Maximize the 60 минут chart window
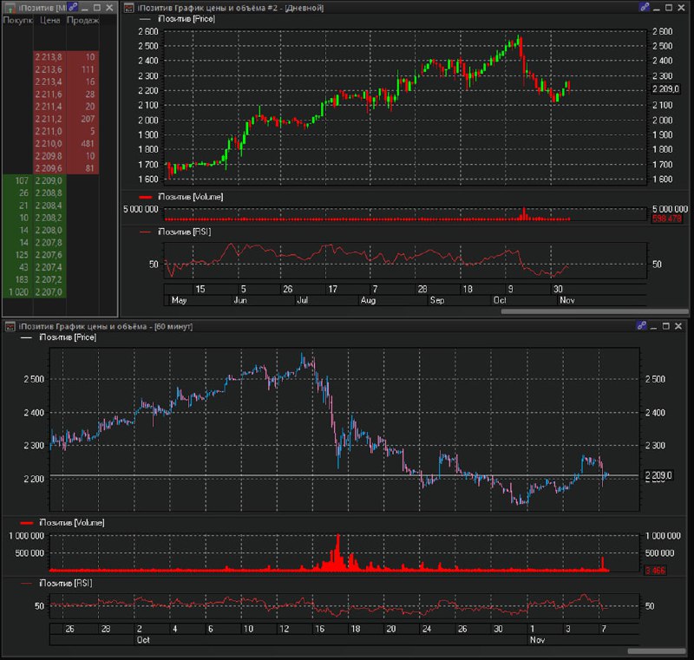 (x=665, y=326)
